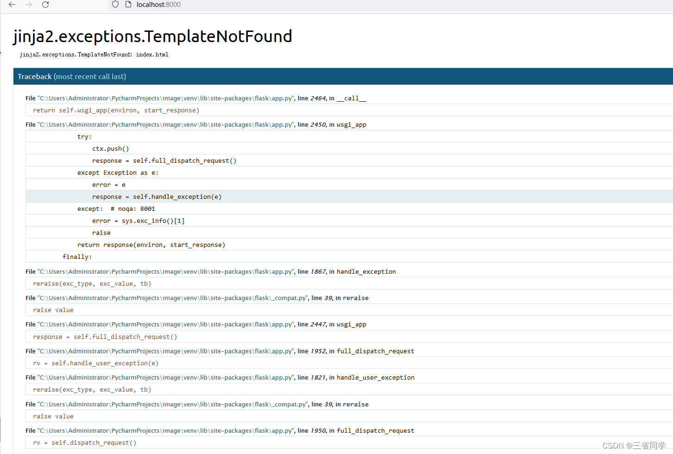673x454 pixels.
Task: Open the 'rv = self.dispatch_request()' frame
Action: pyautogui.click(x=349, y=442)
